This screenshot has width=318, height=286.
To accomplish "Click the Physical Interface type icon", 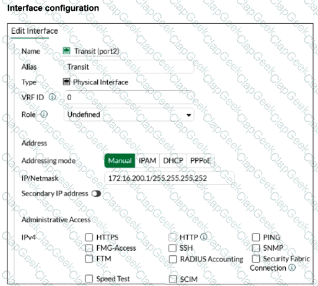I will coord(67,82).
